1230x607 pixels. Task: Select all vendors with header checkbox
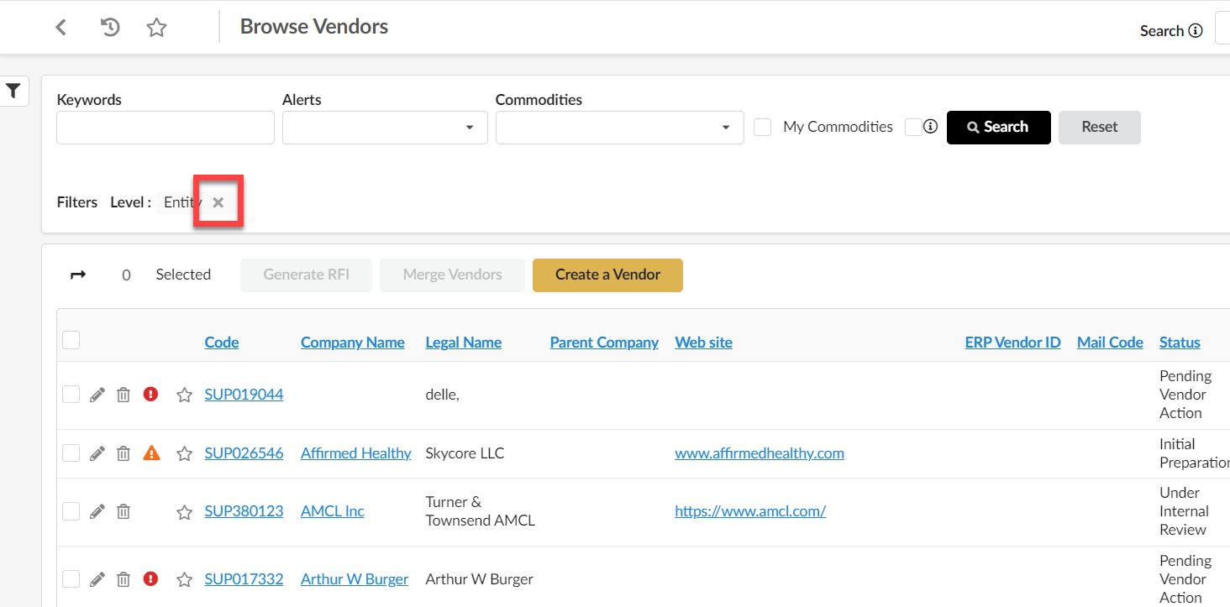71,340
